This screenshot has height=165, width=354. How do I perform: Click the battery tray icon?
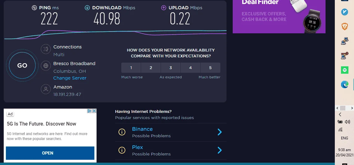[340, 122]
